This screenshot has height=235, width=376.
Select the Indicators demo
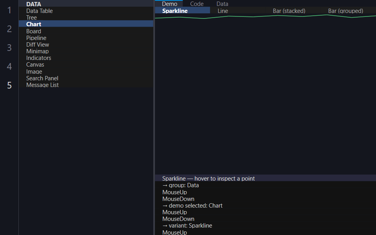click(86, 58)
